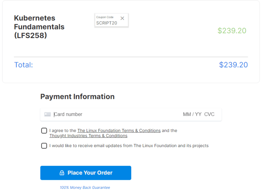Click the MM / YY expiration field
Image resolution: width=261 pixels, height=196 pixels.
coord(192,114)
